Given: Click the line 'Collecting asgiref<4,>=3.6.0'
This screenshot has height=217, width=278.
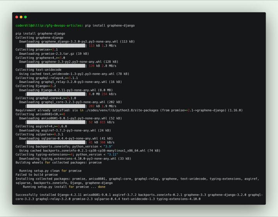Looking at the screenshot, I should point(41,126).
